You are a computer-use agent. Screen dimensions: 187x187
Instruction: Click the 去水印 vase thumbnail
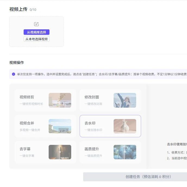(x=125, y=126)
